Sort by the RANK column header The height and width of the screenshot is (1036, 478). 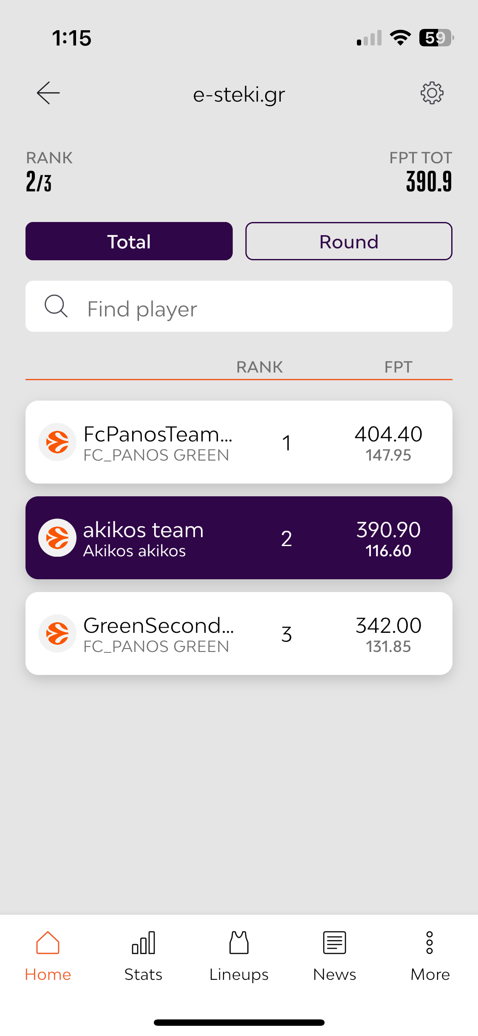point(260,367)
